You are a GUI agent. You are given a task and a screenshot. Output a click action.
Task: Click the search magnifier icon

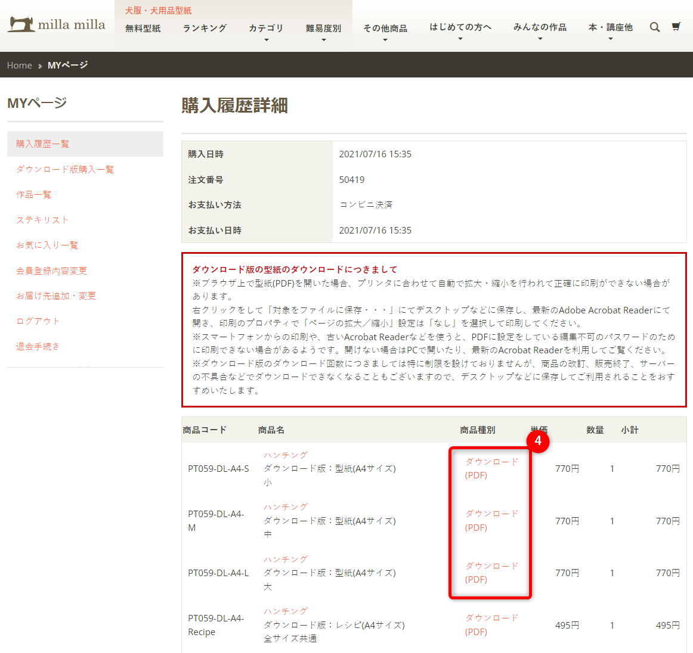pyautogui.click(x=654, y=27)
